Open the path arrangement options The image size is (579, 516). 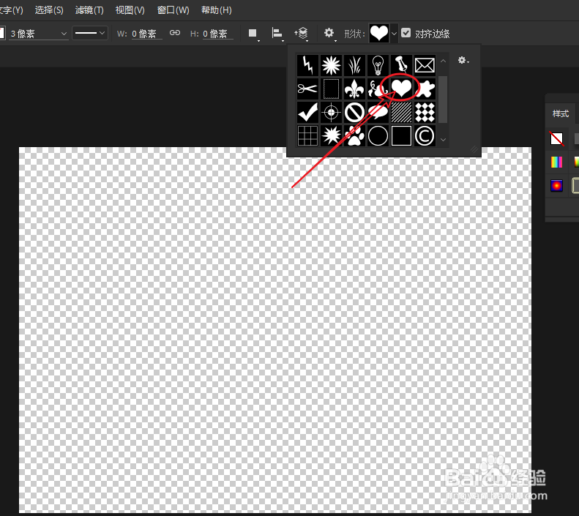coord(302,34)
